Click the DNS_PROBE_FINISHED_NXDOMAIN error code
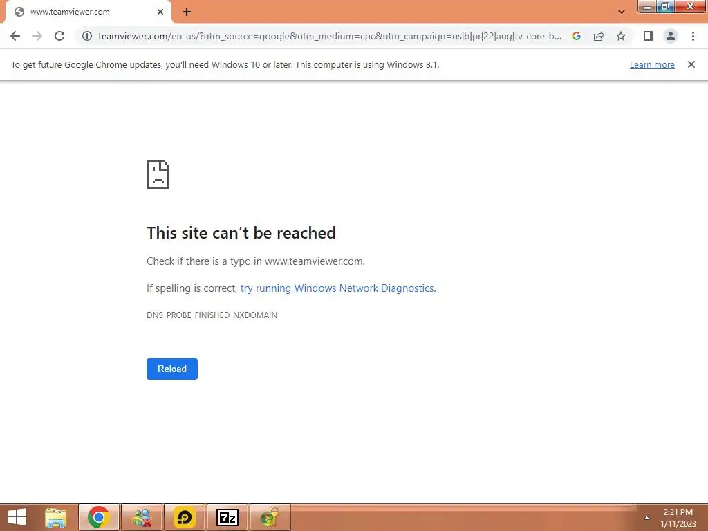 pyautogui.click(x=212, y=315)
